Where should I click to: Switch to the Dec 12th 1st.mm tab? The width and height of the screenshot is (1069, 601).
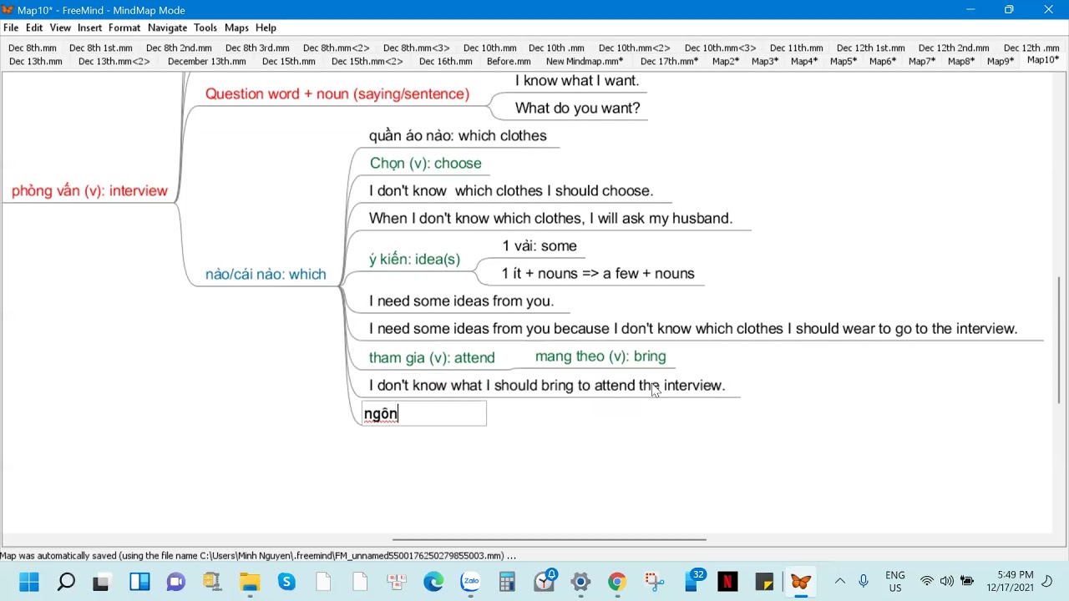(x=870, y=48)
